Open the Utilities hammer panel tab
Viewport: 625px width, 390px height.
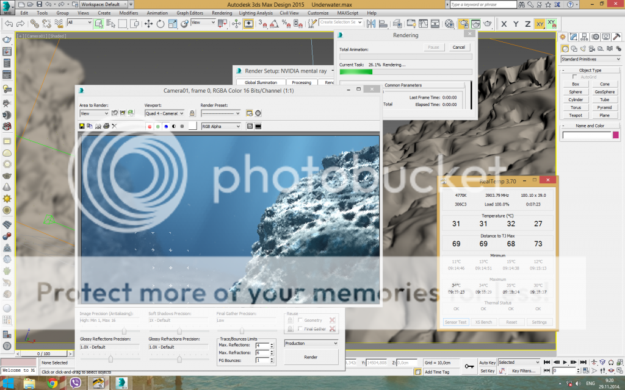pyautogui.click(x=616, y=37)
